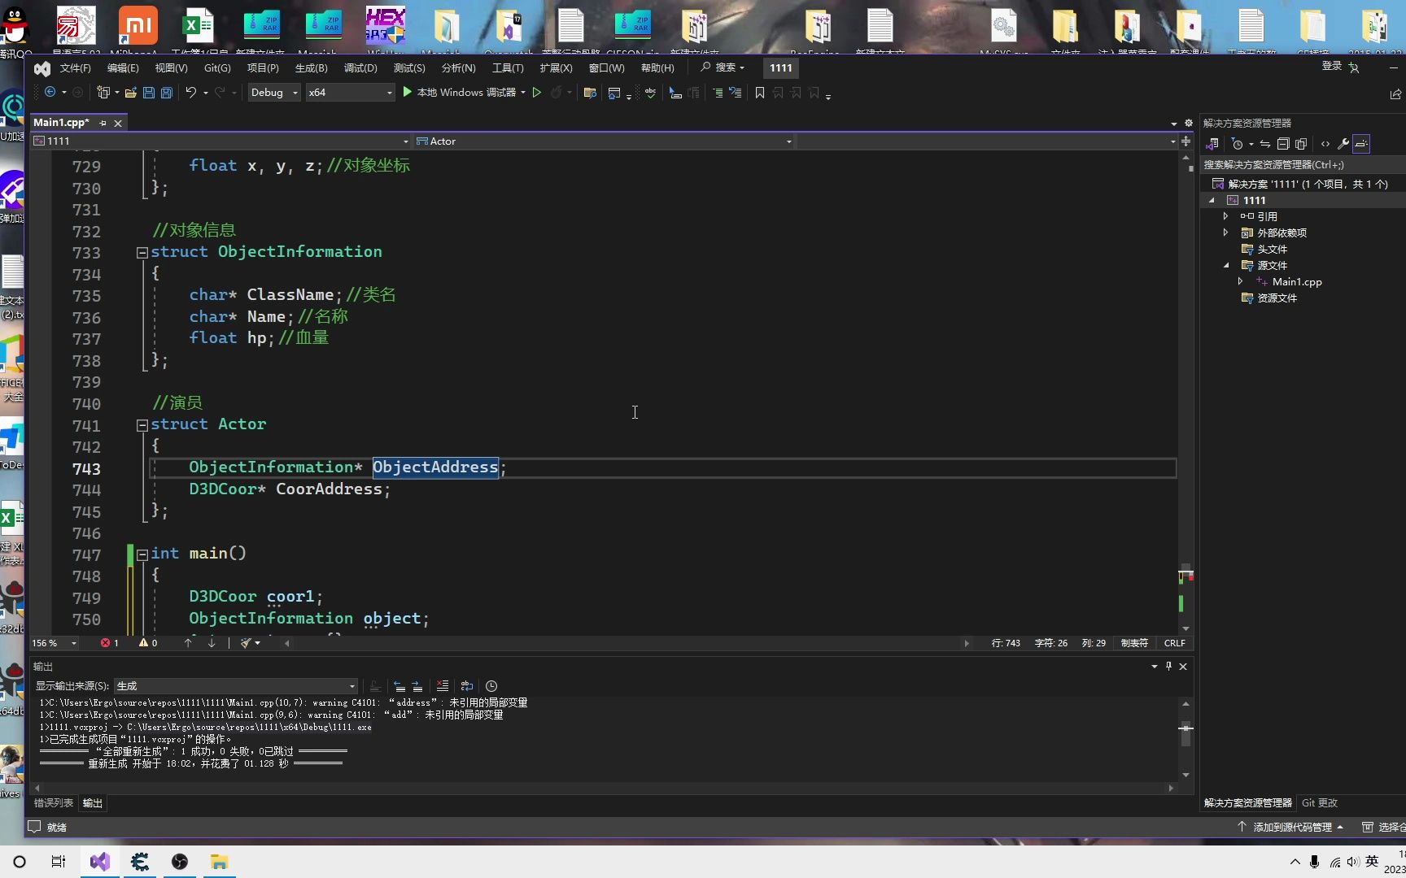The height and width of the screenshot is (878, 1406).
Task: Click Start Without Debugging outline play icon
Action: [537, 93]
